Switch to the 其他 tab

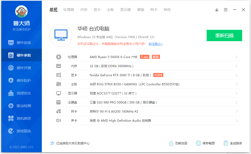(167, 10)
